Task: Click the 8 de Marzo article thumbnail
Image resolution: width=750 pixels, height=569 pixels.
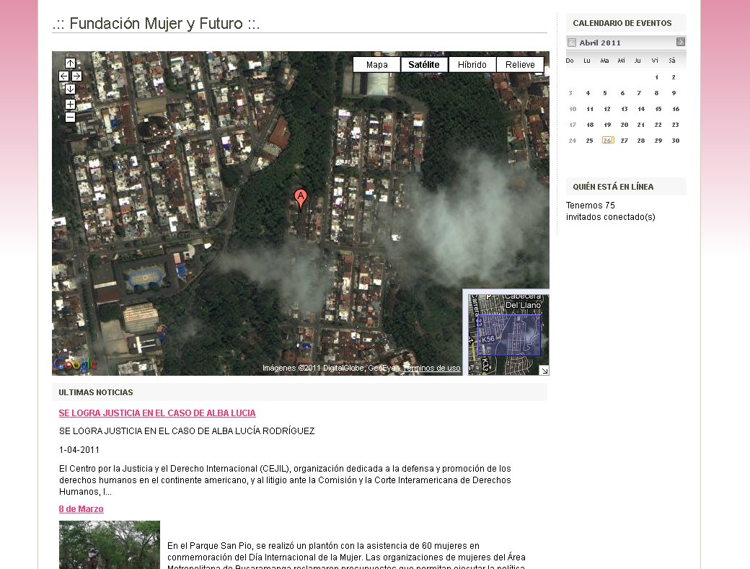Action: point(109,545)
